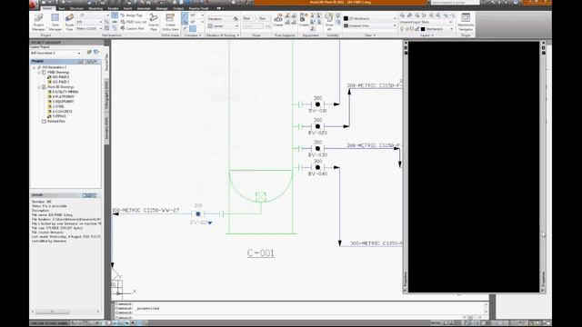Click the search keyword field
The image size is (582, 327).
click(456, 3)
